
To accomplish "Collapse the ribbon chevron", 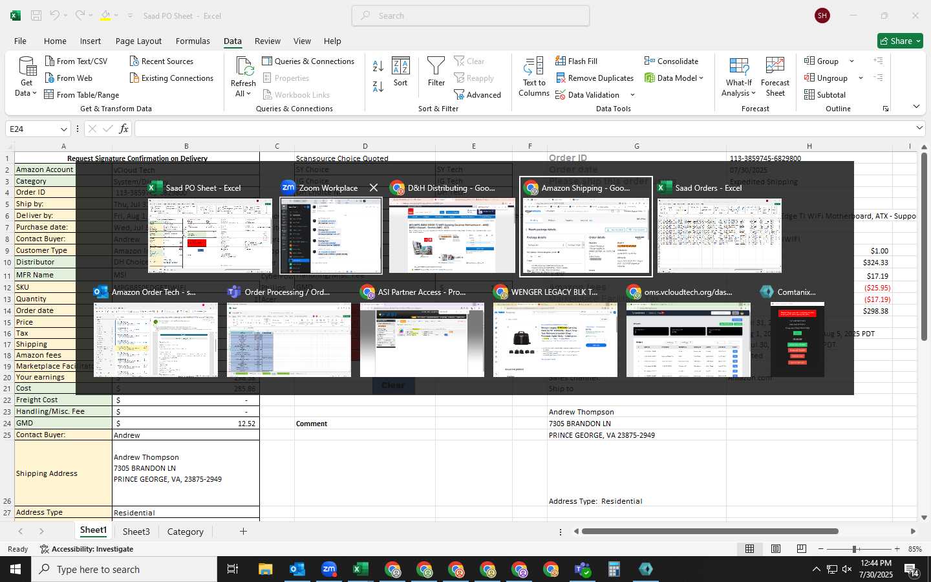I will click(916, 106).
